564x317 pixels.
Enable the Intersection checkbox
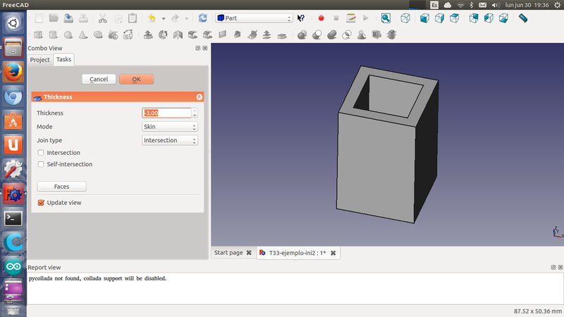click(x=41, y=153)
